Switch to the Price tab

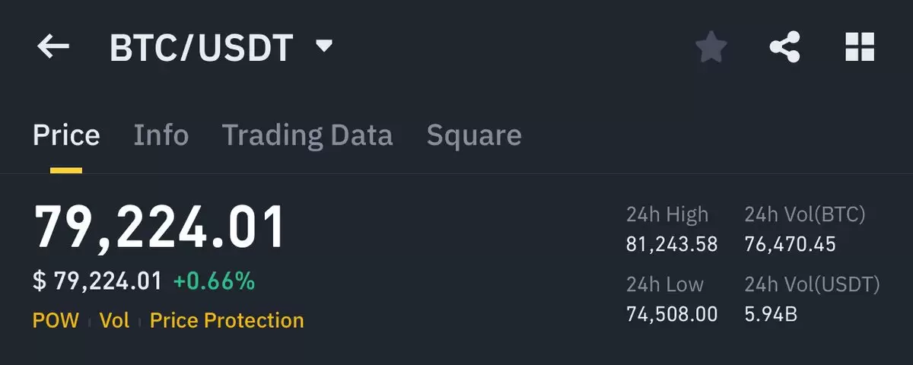[66, 135]
